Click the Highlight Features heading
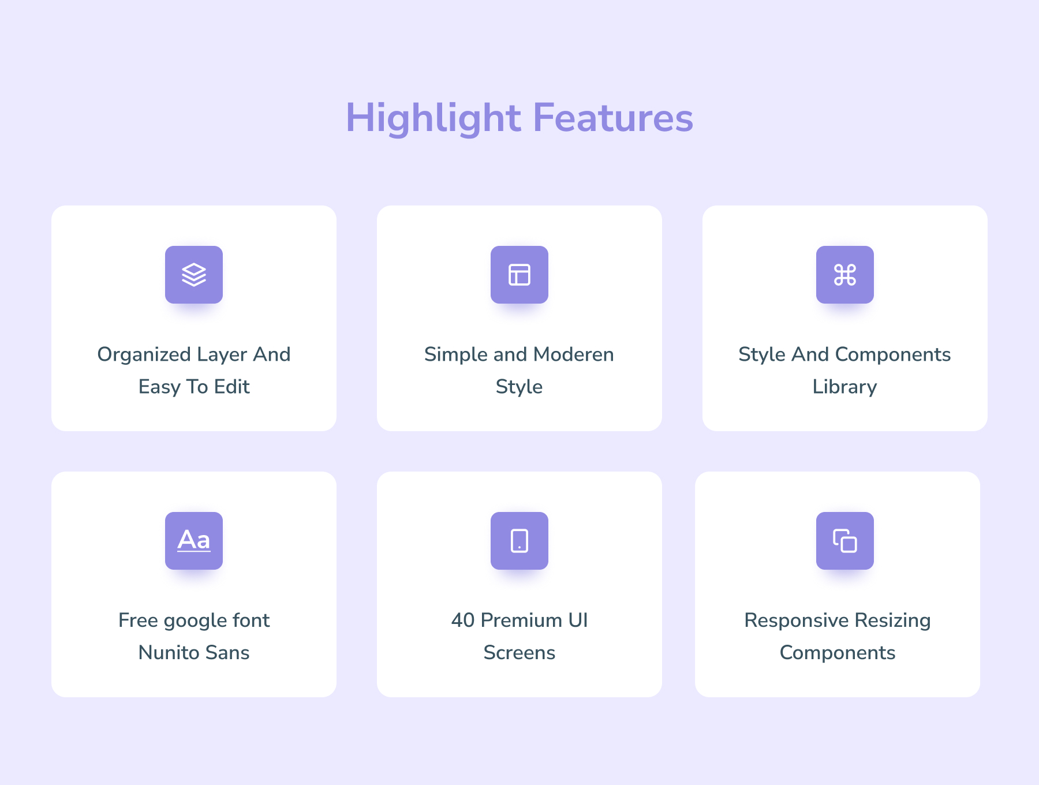Image resolution: width=1039 pixels, height=785 pixels. point(519,118)
